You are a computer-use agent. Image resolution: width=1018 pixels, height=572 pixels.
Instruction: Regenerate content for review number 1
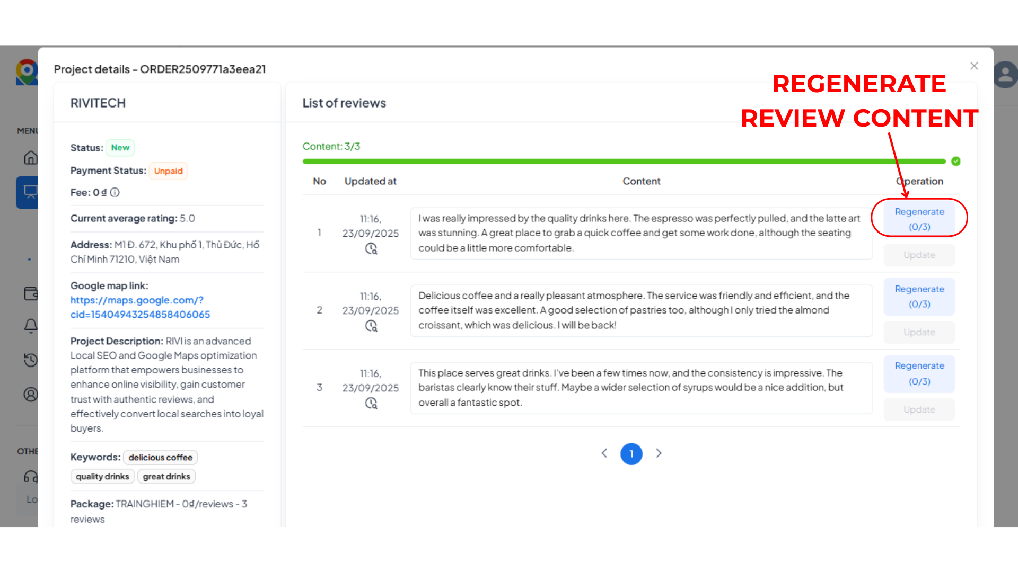click(919, 218)
